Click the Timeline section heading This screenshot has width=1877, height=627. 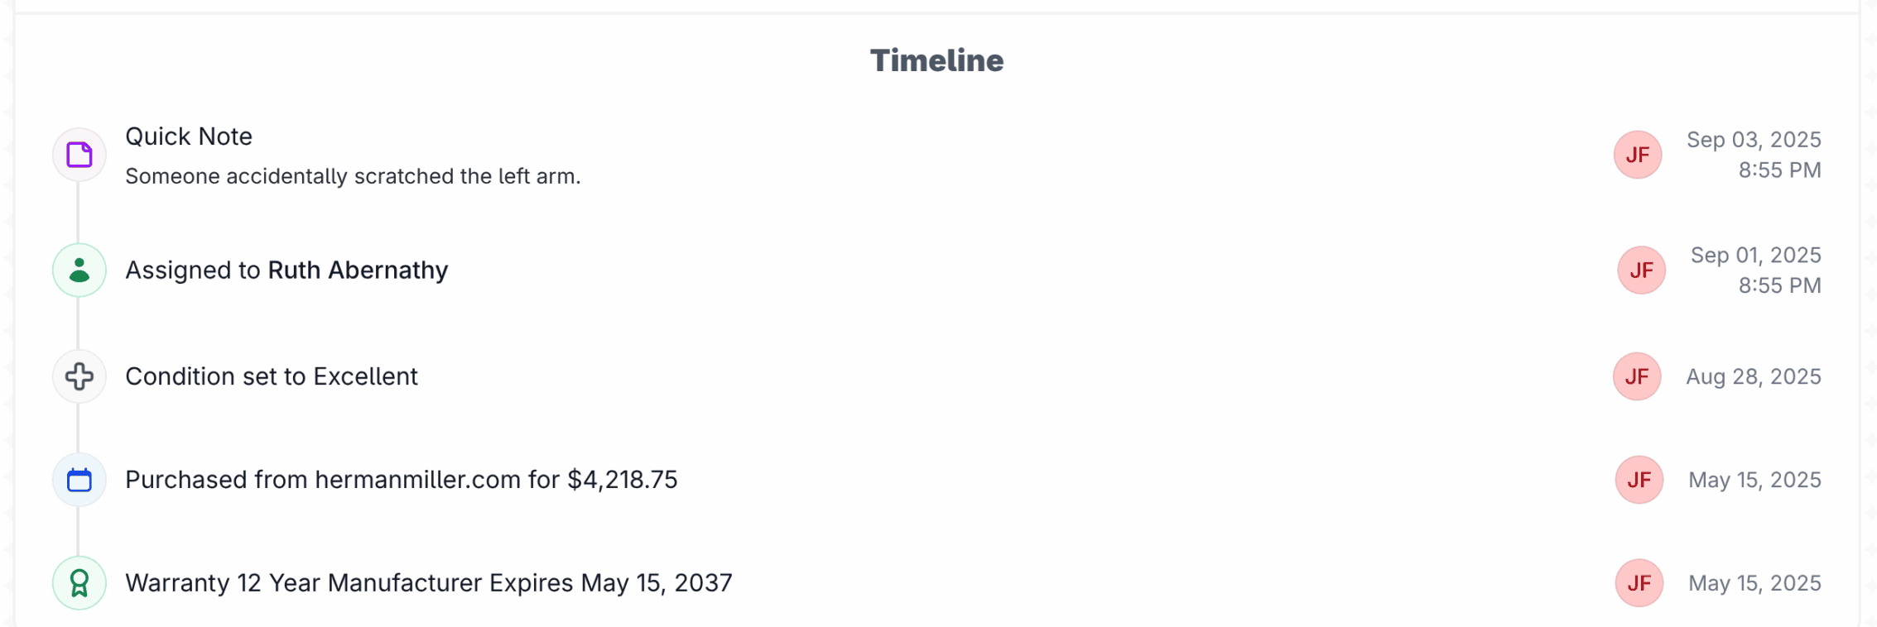click(x=936, y=60)
